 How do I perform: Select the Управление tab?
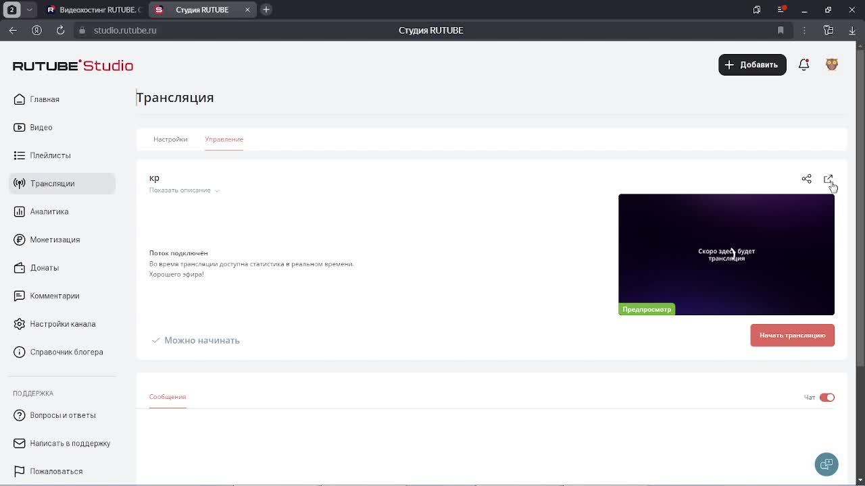[224, 139]
